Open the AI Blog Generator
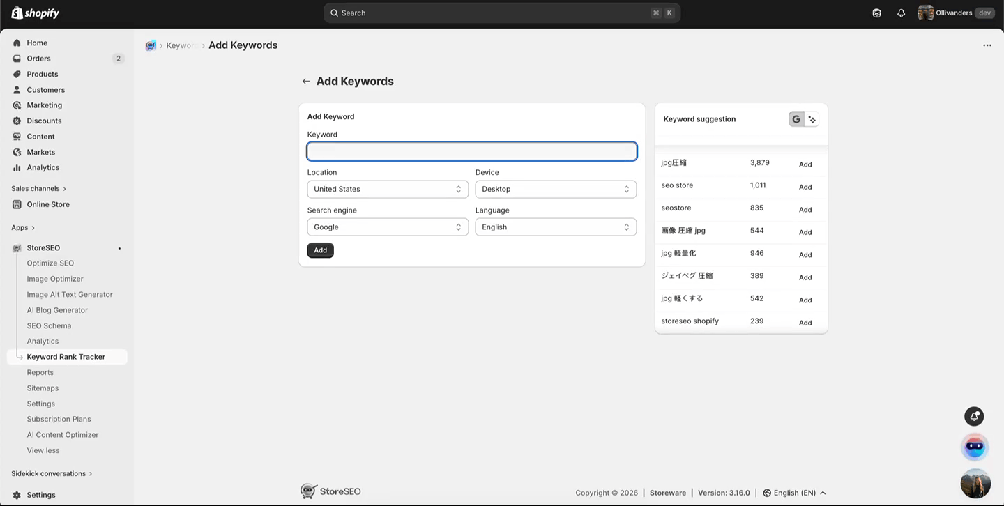The width and height of the screenshot is (1004, 506). pos(59,309)
